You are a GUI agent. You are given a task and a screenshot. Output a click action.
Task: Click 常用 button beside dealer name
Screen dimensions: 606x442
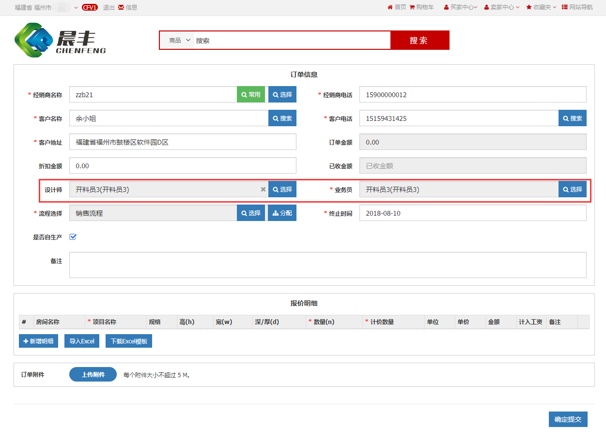tap(251, 95)
